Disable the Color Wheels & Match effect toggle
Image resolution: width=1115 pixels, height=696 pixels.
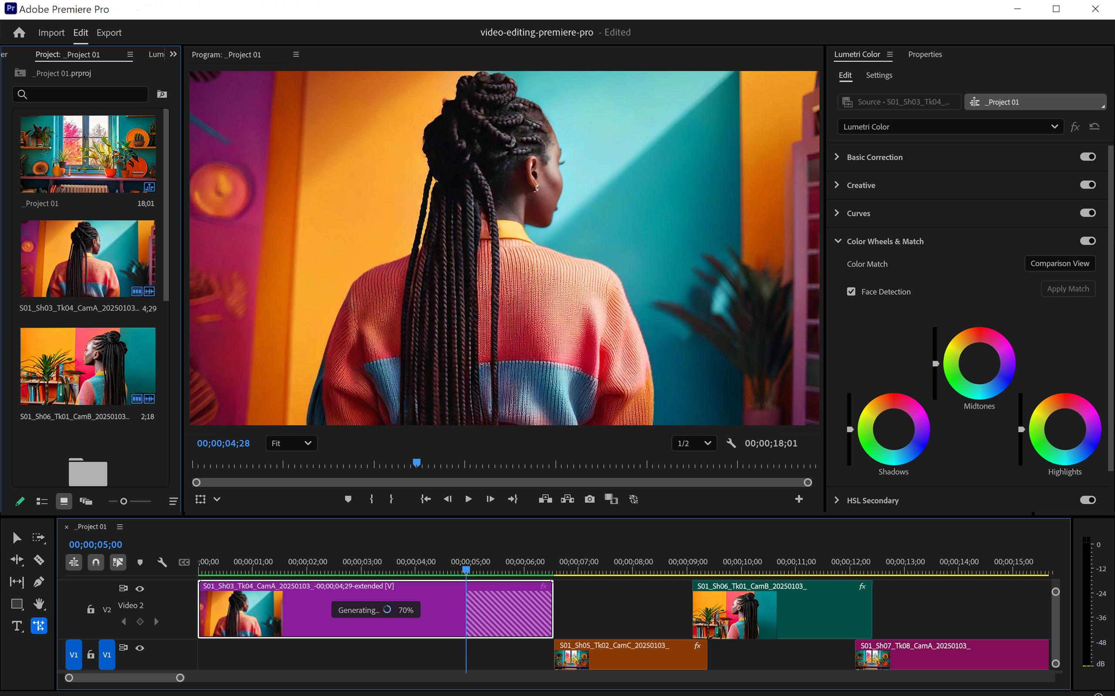click(x=1088, y=240)
